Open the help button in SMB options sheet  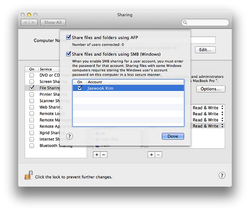pyautogui.click(x=69, y=136)
